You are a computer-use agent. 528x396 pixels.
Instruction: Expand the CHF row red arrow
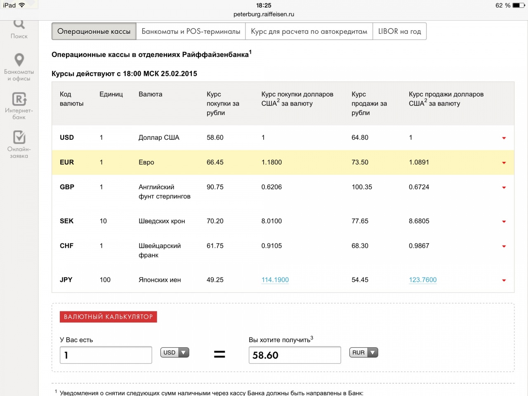point(504,247)
